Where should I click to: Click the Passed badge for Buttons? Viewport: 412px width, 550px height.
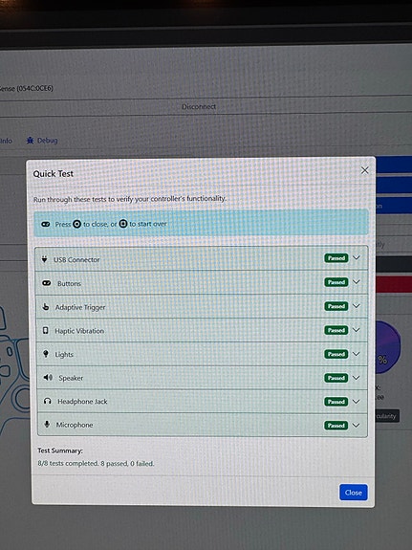point(336,282)
